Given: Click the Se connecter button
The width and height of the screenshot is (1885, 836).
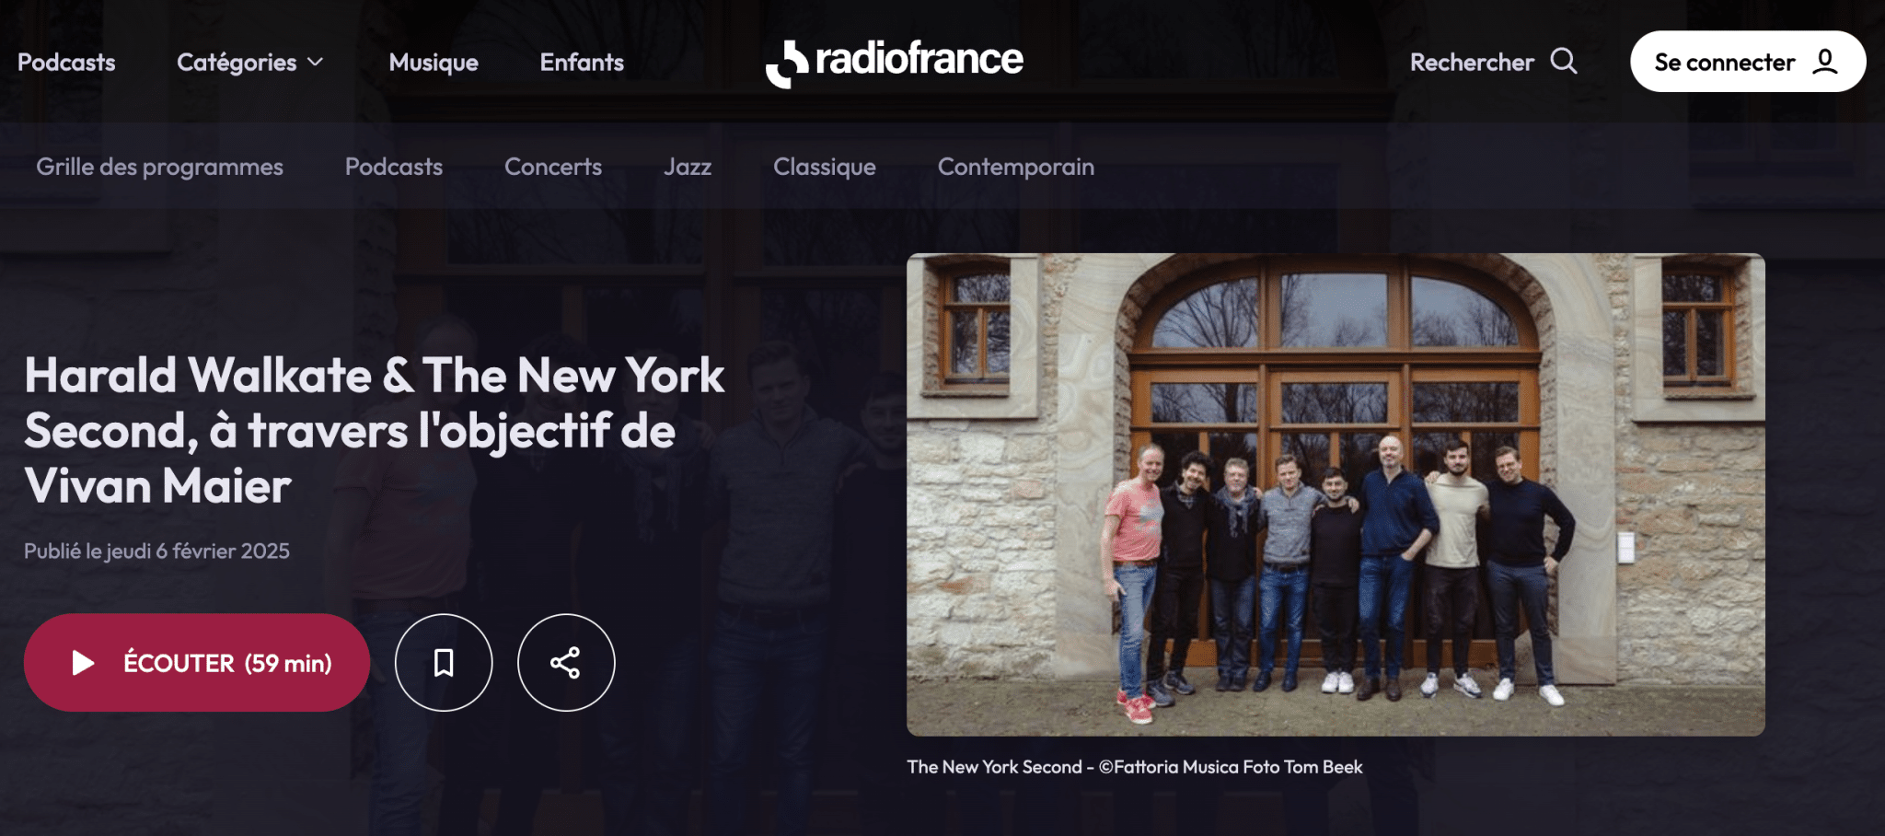Looking at the screenshot, I should pyautogui.click(x=1748, y=62).
